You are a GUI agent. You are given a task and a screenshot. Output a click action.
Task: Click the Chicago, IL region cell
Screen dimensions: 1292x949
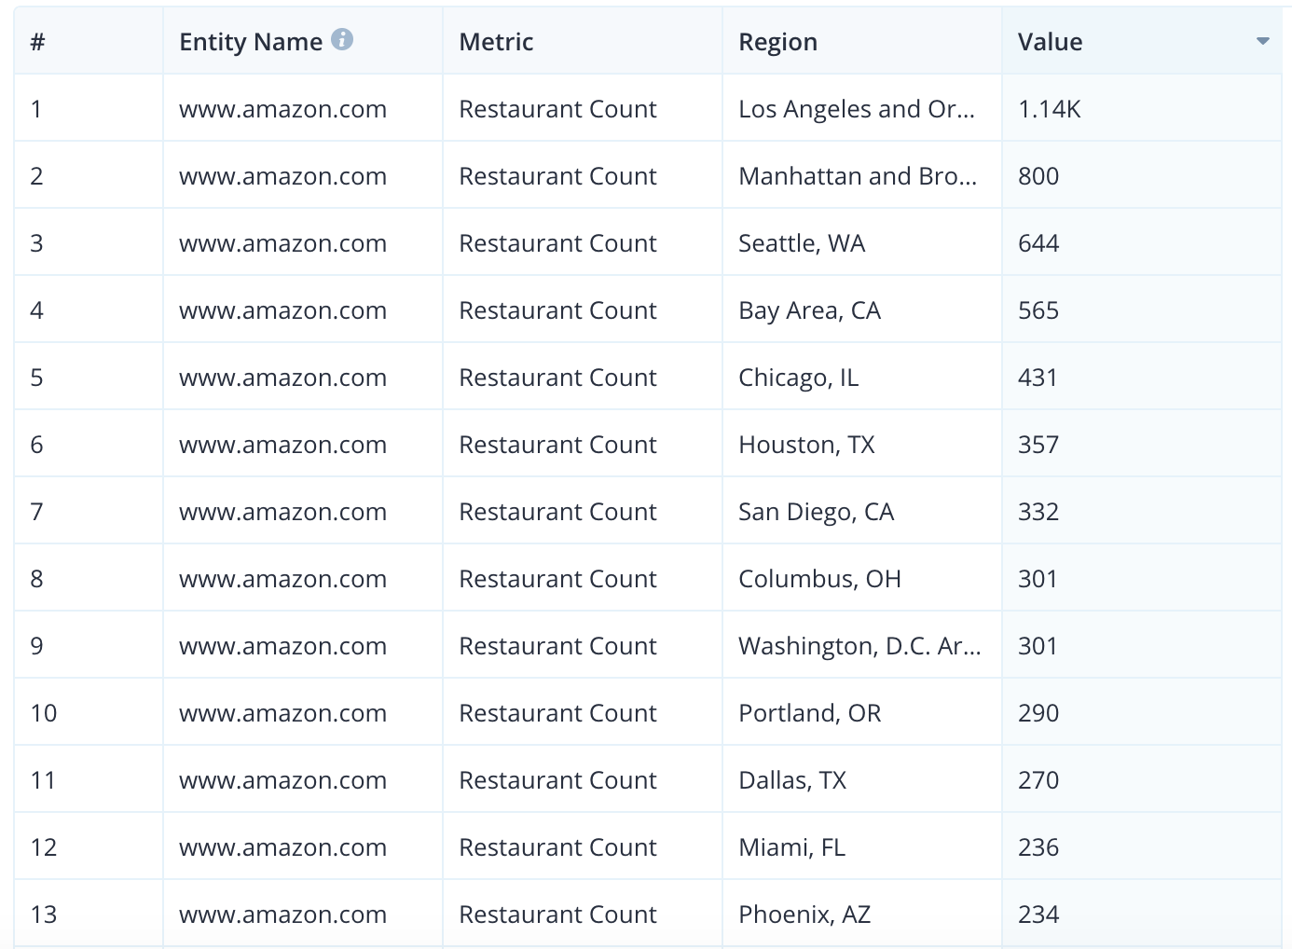[x=798, y=377]
